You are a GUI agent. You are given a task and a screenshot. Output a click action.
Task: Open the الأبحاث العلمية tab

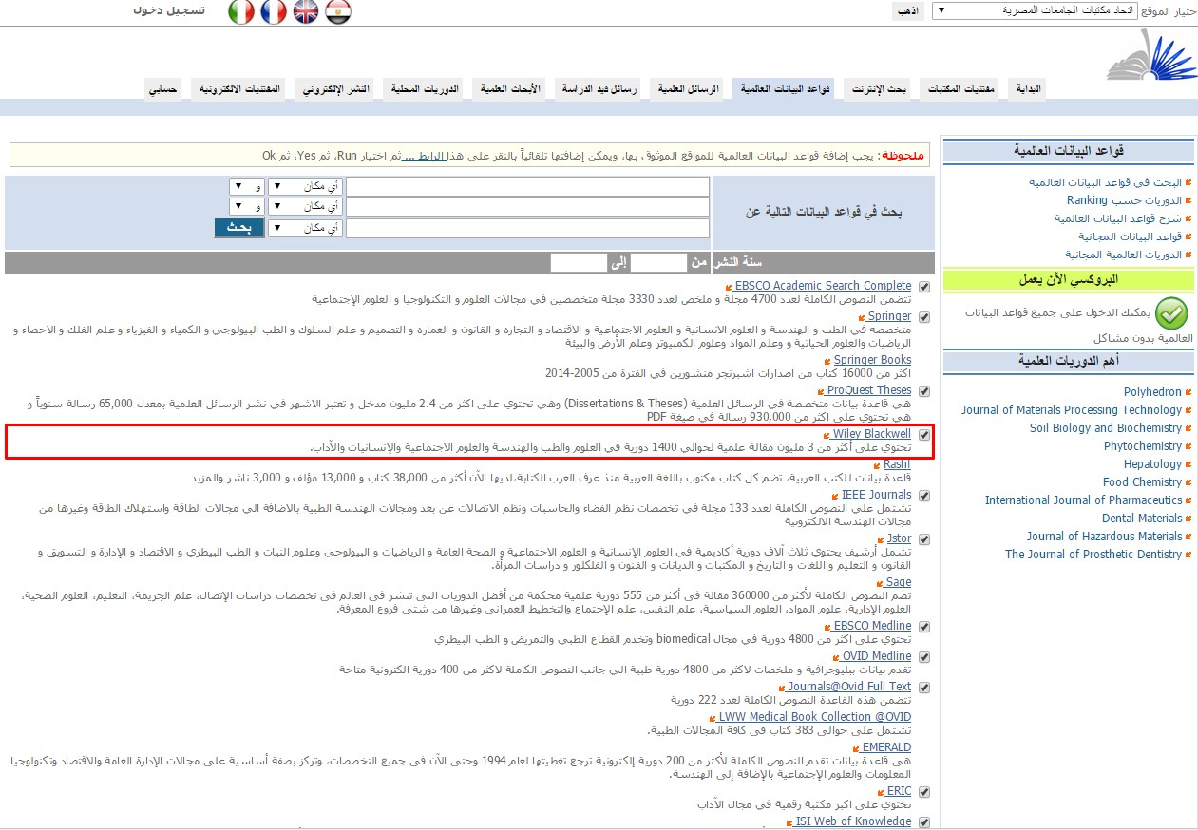click(x=510, y=89)
